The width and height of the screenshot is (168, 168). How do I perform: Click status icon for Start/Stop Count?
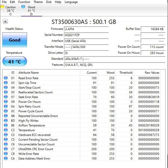tap(6, 87)
